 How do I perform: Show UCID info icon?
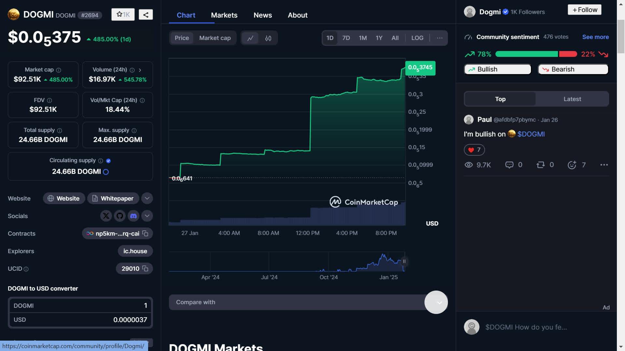[26, 269]
